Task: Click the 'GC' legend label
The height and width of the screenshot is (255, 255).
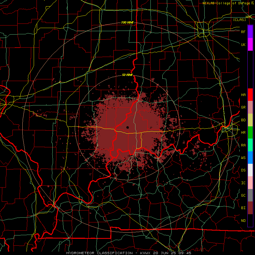Action: [x=243, y=195]
